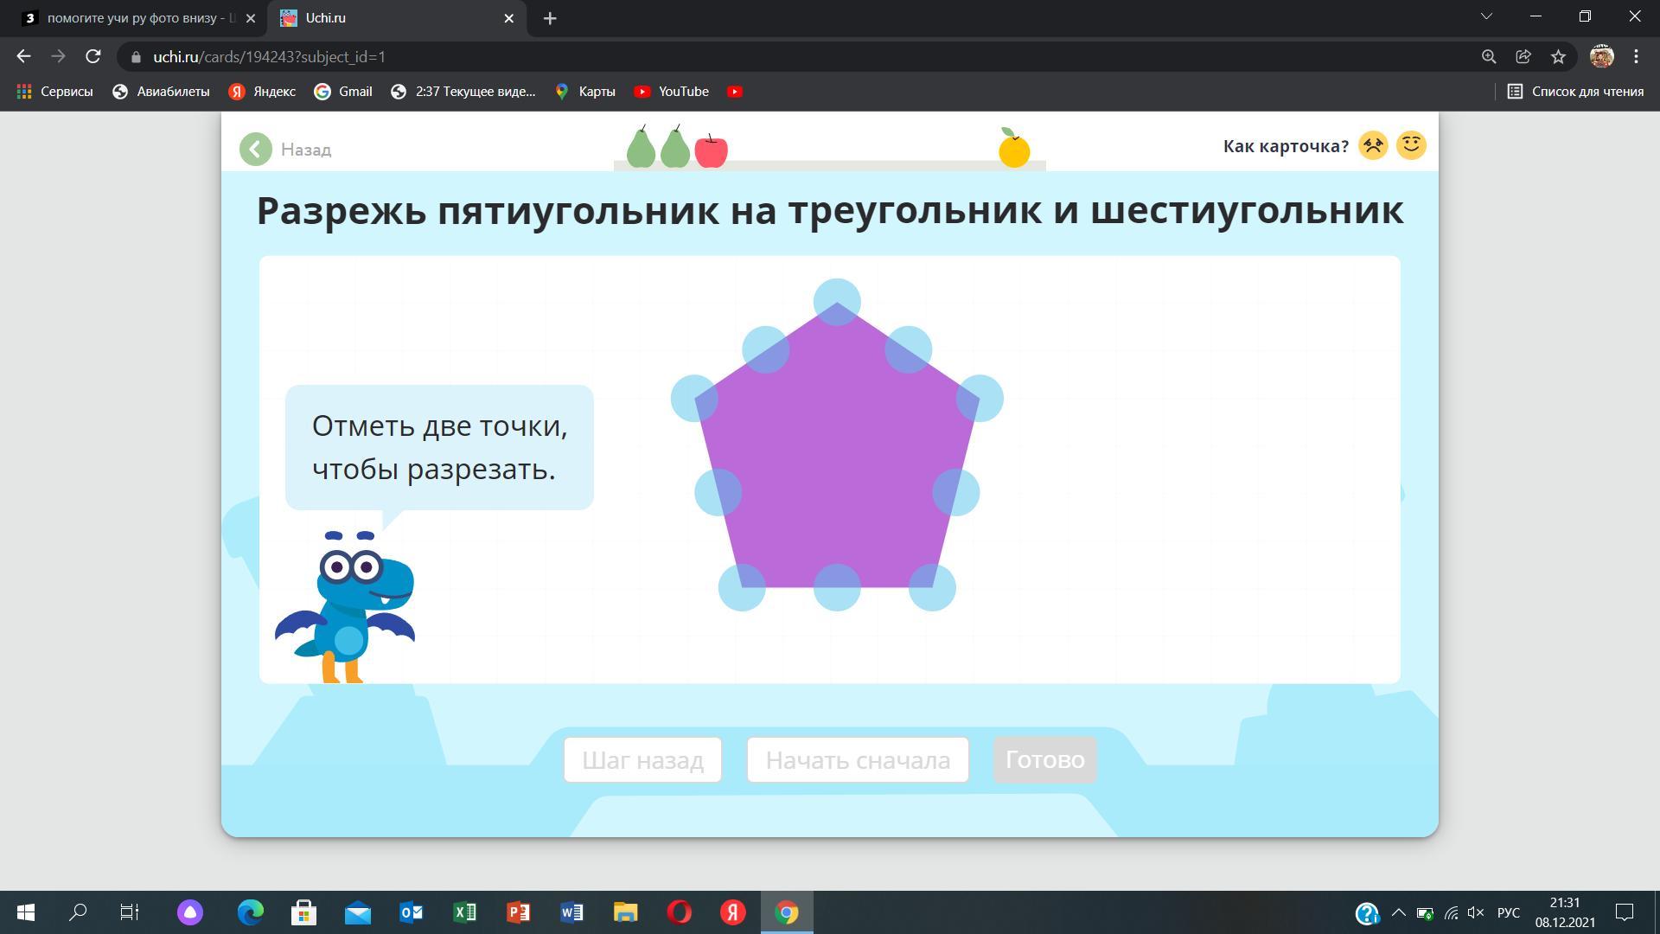Reload the page
1660x934 pixels.
tap(93, 57)
